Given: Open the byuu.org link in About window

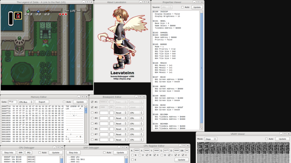Looking at the screenshot, I should coord(122,79).
